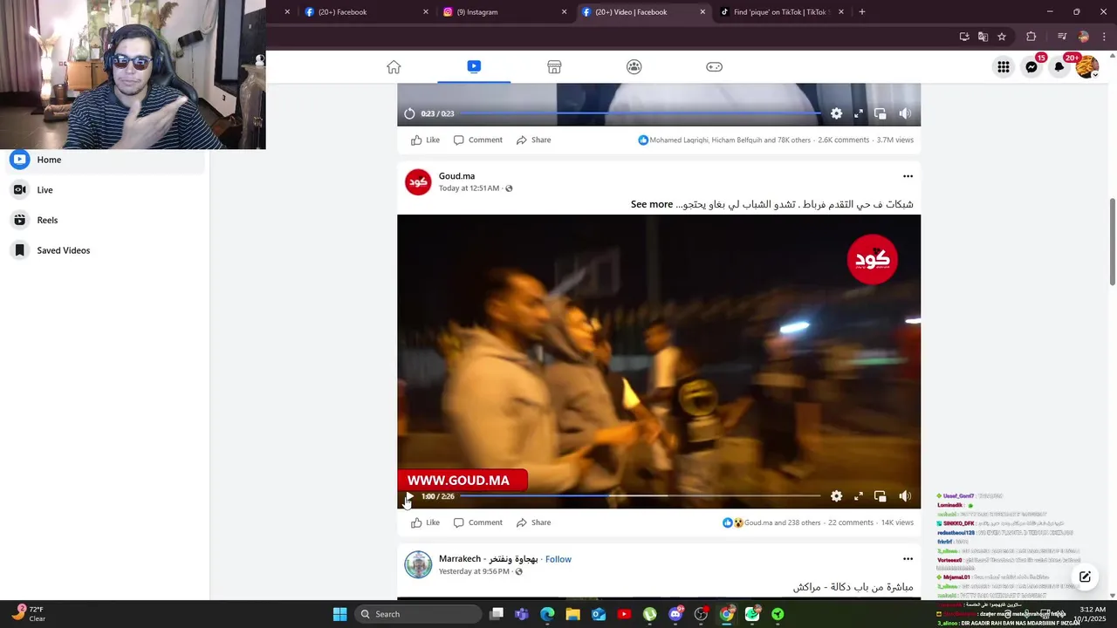The image size is (1117, 628).
Task: Open the Facebook notifications bell
Action: click(1059, 67)
